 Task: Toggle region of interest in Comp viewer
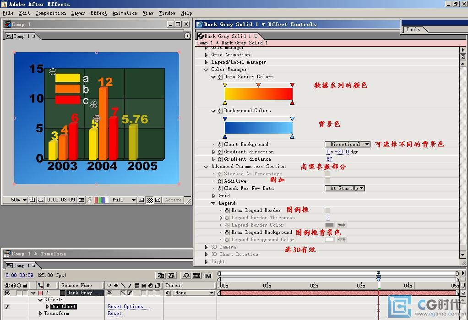click(141, 200)
